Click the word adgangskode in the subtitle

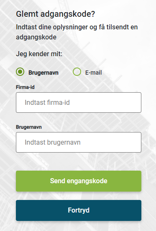[36, 37]
